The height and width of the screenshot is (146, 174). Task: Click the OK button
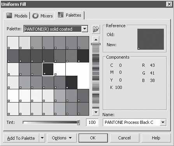click(x=93, y=138)
